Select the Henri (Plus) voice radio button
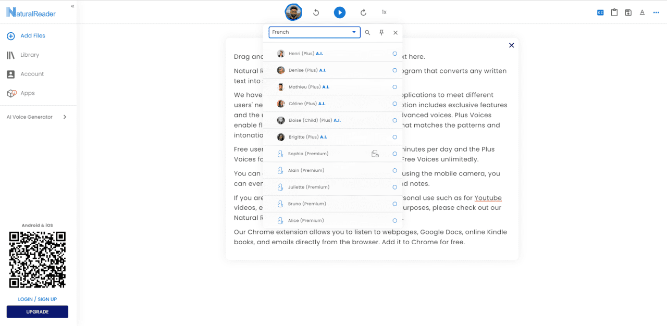 [x=394, y=54]
